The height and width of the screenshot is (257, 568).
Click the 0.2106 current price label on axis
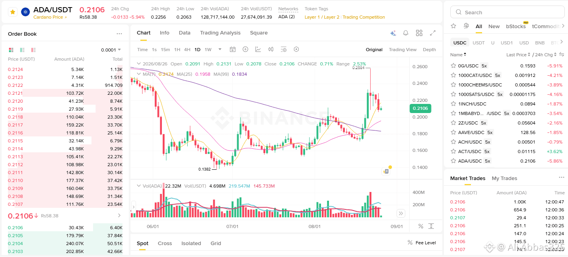pos(420,108)
